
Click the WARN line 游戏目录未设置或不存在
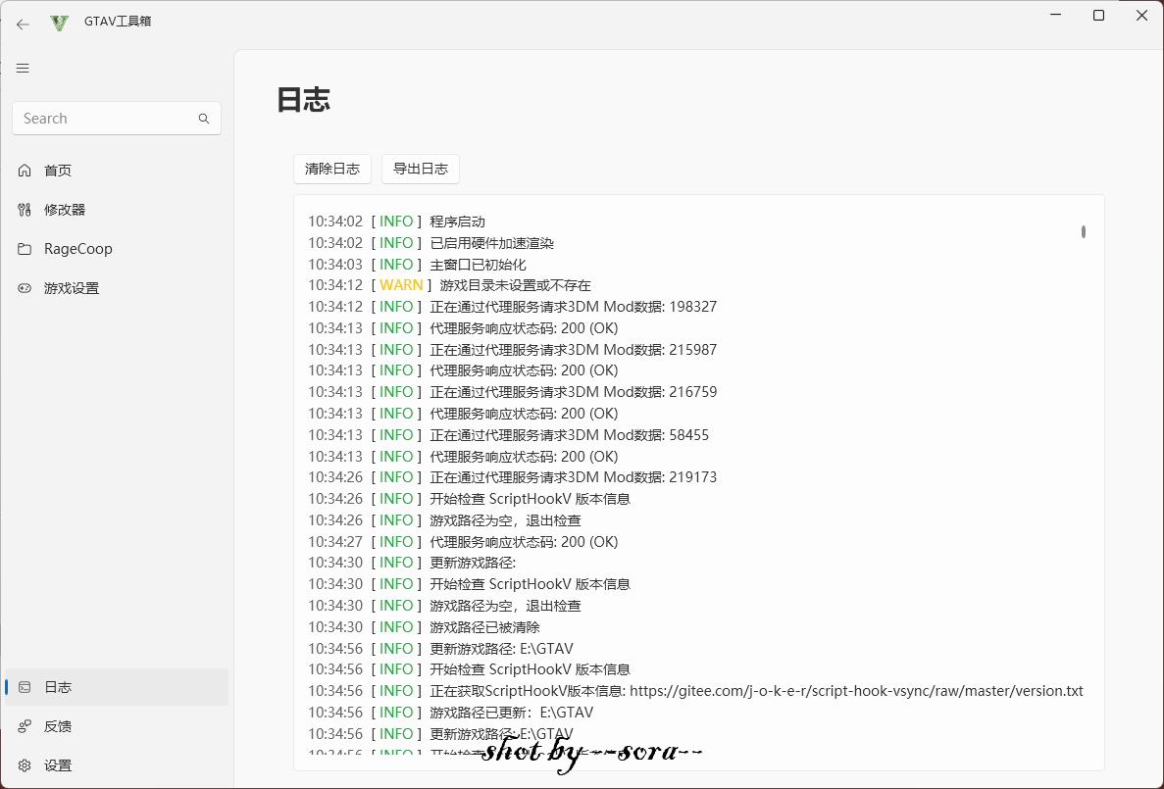click(449, 286)
